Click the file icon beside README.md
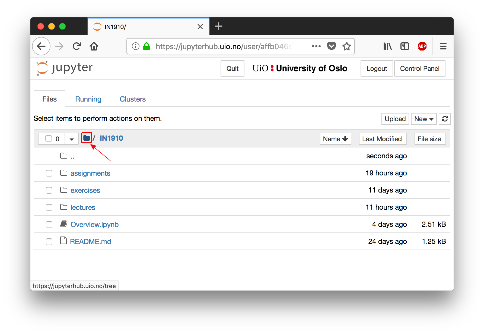Screen dimensions: 484x334 pos(64,241)
